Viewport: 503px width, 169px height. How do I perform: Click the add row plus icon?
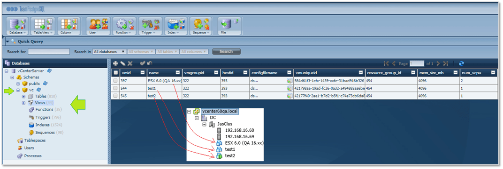(x=116, y=63)
